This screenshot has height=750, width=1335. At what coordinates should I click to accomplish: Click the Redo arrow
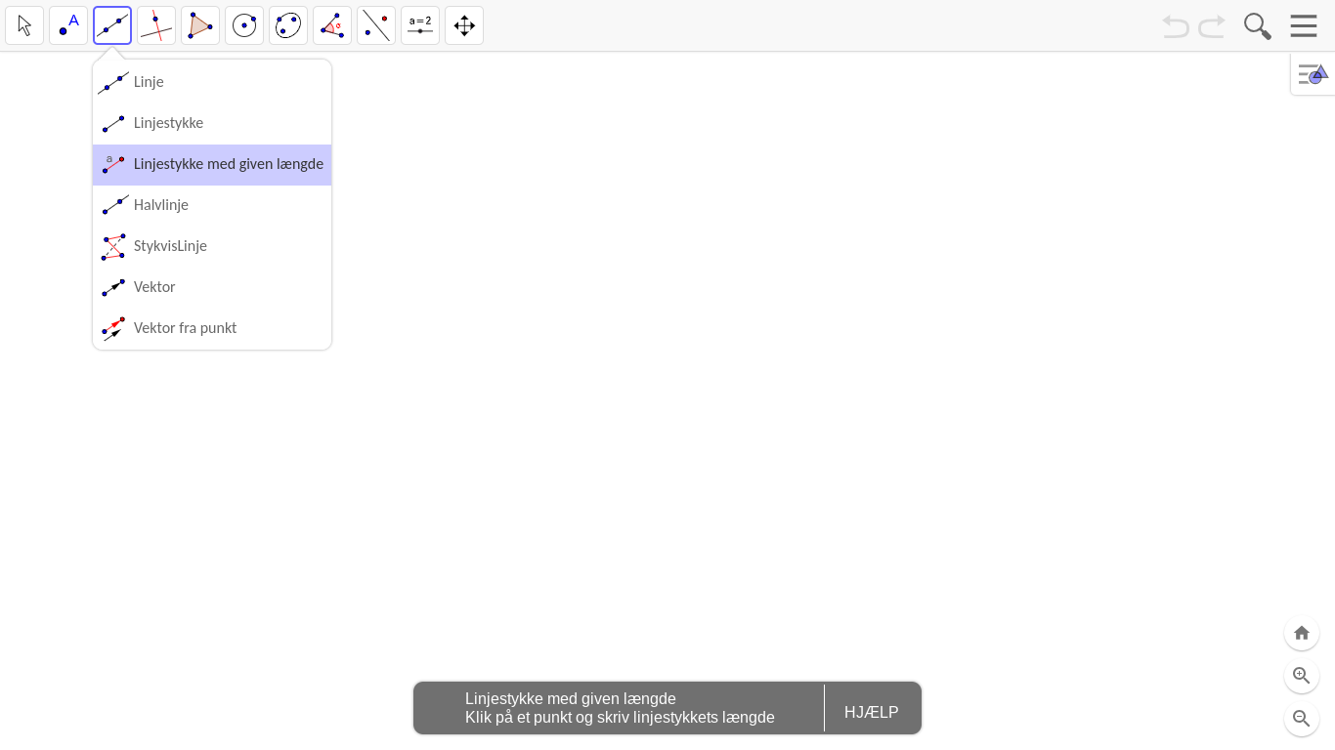1212,26
